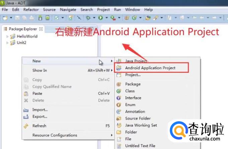Click the Back navigation arrow icon

(x=202, y=18)
